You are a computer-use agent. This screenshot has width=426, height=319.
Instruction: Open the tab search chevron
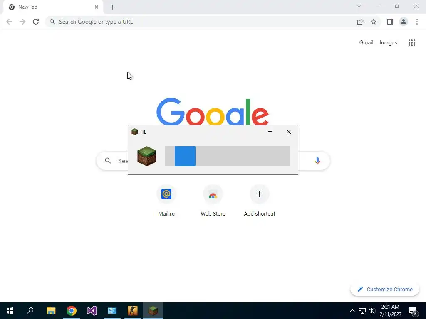(x=359, y=6)
